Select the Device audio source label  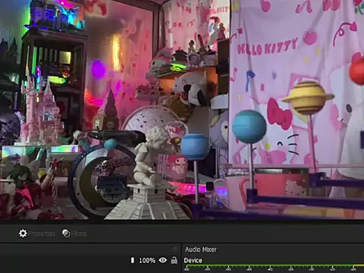(x=193, y=260)
